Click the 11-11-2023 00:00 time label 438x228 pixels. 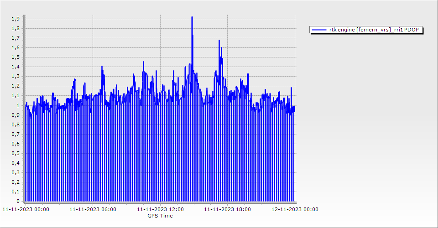[x=26, y=210]
